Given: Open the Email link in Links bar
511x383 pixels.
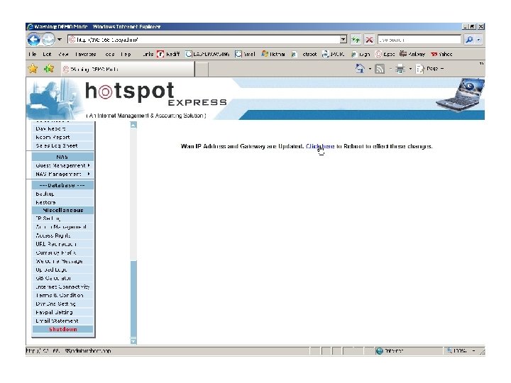Looking at the screenshot, I should point(245,54).
